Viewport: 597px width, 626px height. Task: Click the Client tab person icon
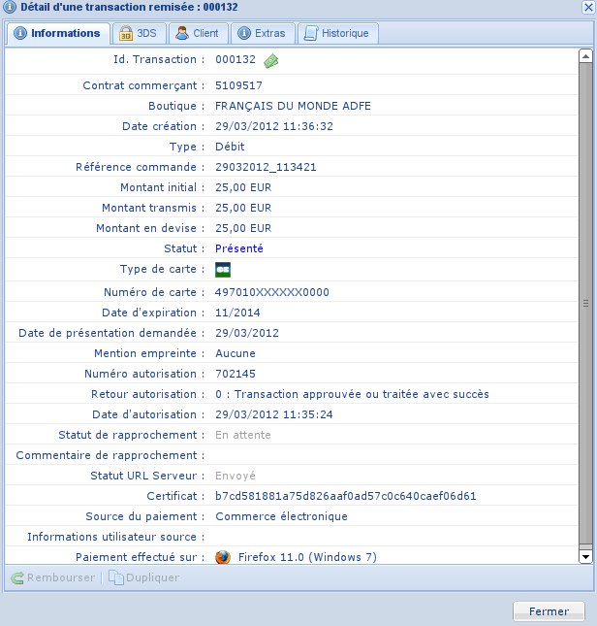(x=182, y=33)
